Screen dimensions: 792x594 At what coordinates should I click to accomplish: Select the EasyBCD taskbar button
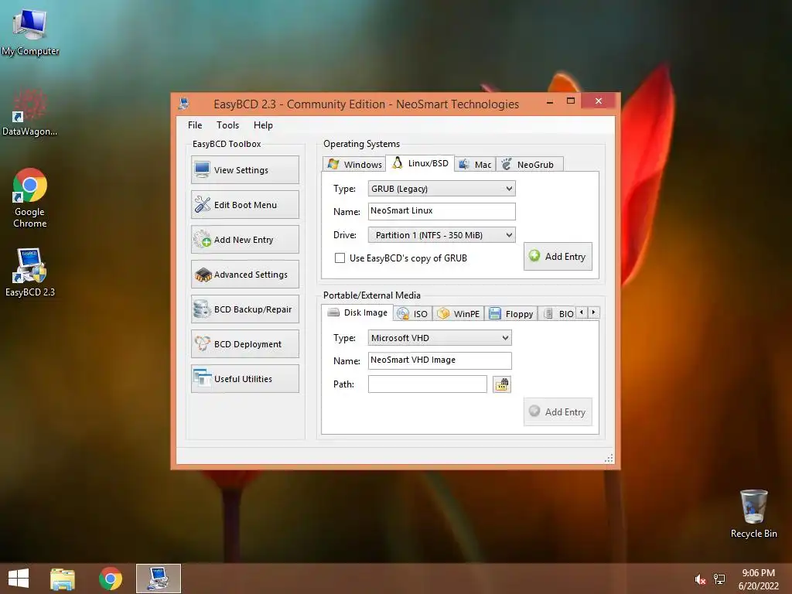[x=158, y=579]
